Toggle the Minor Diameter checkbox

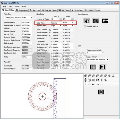[50, 35]
